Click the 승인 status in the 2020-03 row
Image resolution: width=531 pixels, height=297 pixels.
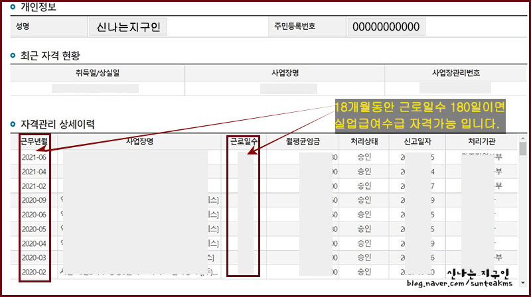pos(364,257)
